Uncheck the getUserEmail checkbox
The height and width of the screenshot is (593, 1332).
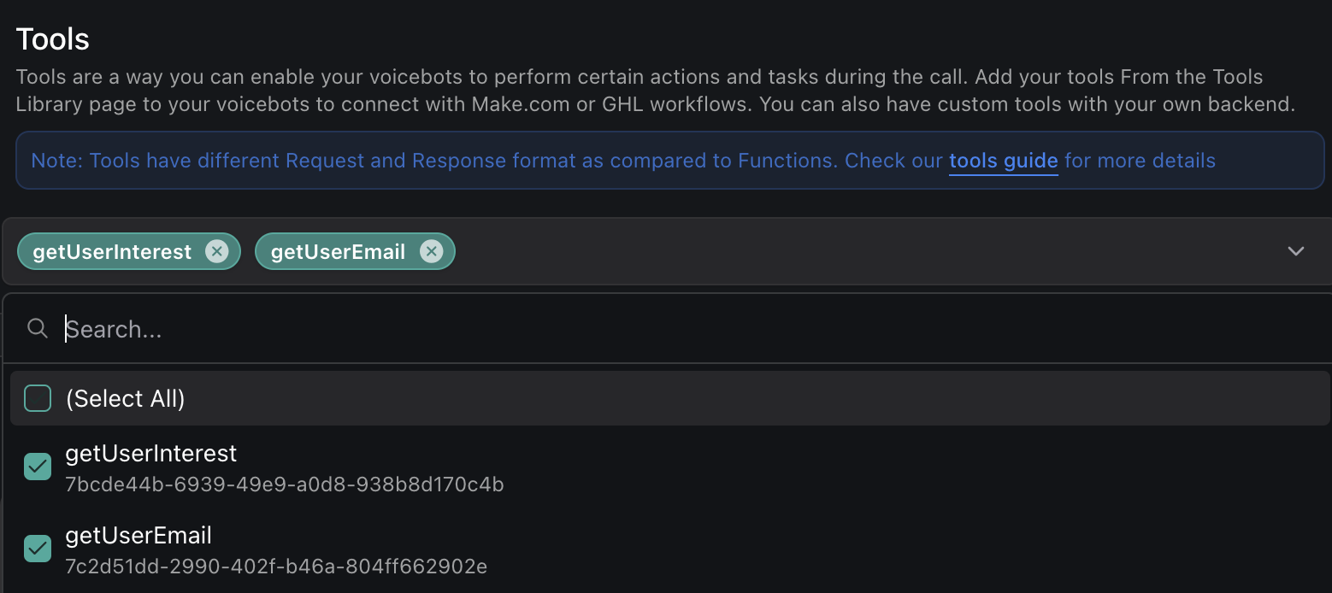coord(38,549)
